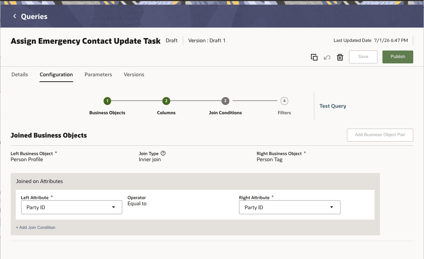Open Join Type help question icon
The width and height of the screenshot is (424, 259).
coord(163,153)
